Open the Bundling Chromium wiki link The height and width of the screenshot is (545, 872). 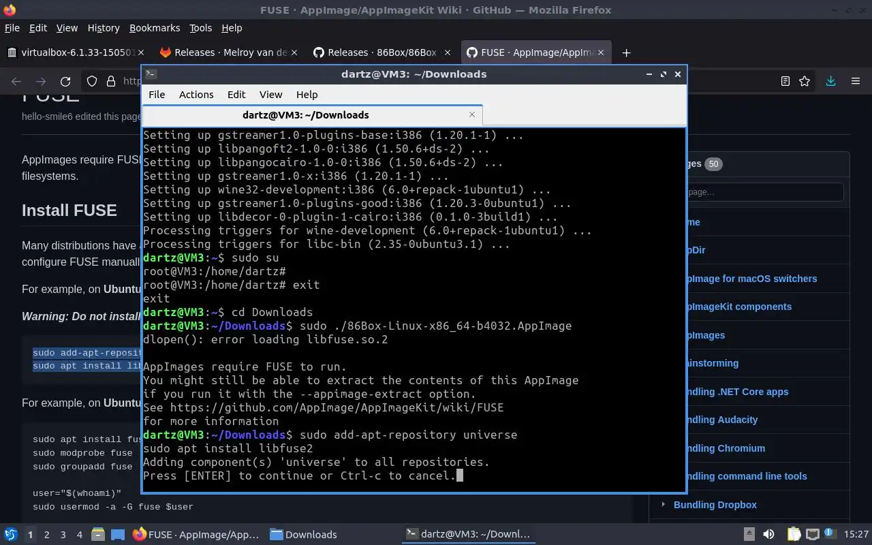[726, 448]
